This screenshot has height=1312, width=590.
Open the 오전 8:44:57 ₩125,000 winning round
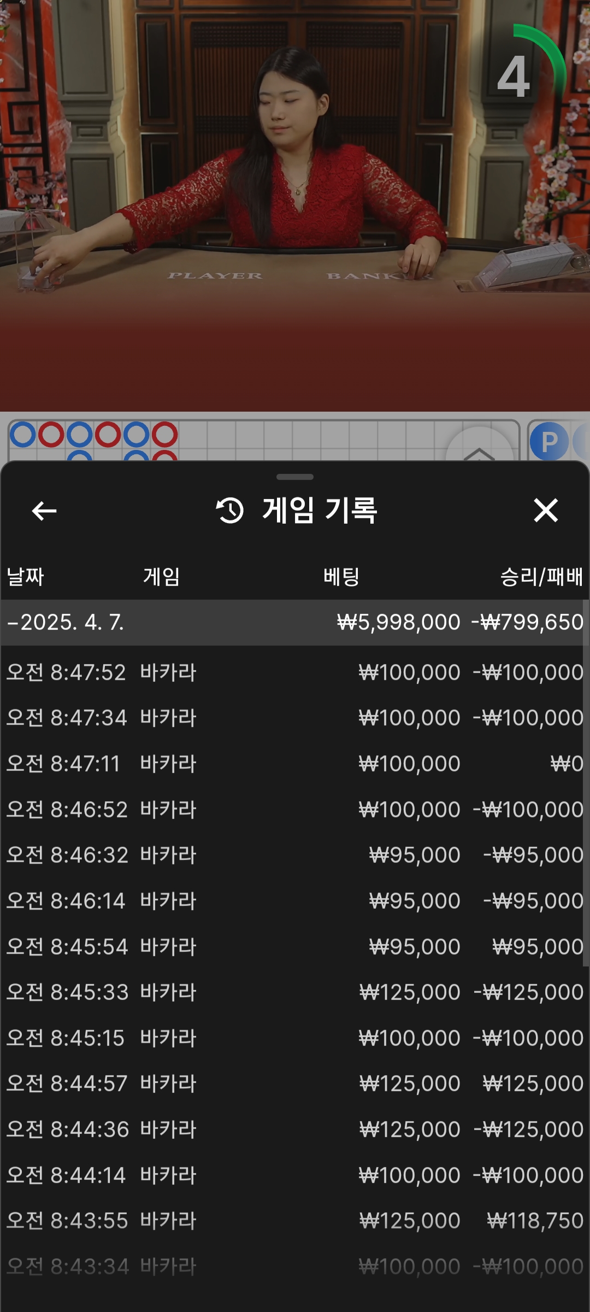(295, 1083)
